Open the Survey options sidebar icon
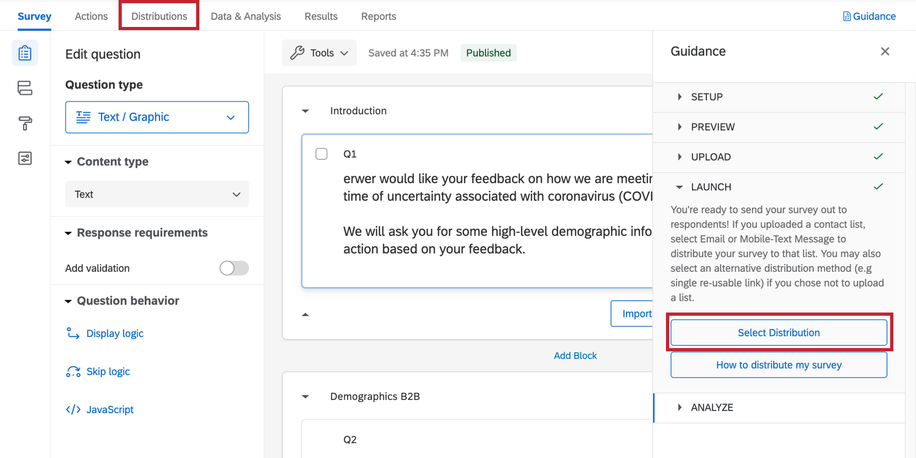 (x=25, y=158)
